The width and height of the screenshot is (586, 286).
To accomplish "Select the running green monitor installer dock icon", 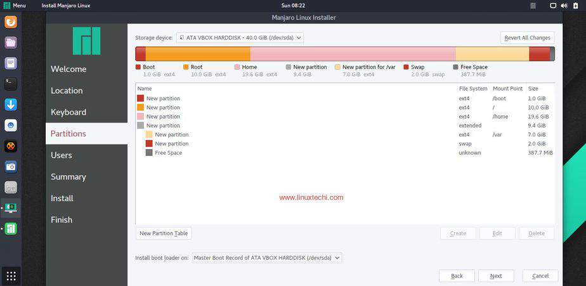I will click(10, 208).
